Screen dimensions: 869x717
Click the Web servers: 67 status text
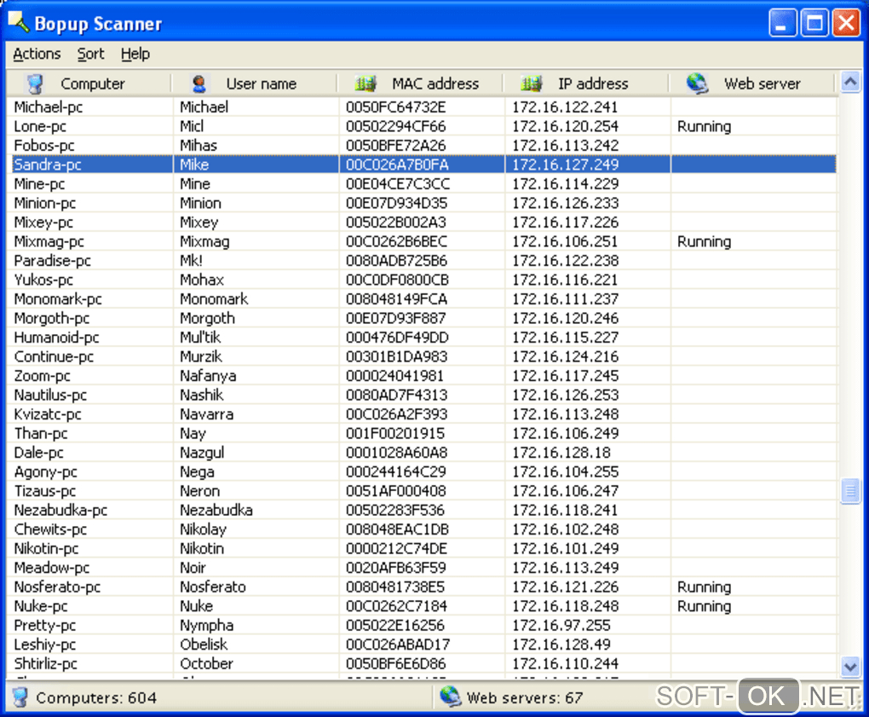coord(525,697)
